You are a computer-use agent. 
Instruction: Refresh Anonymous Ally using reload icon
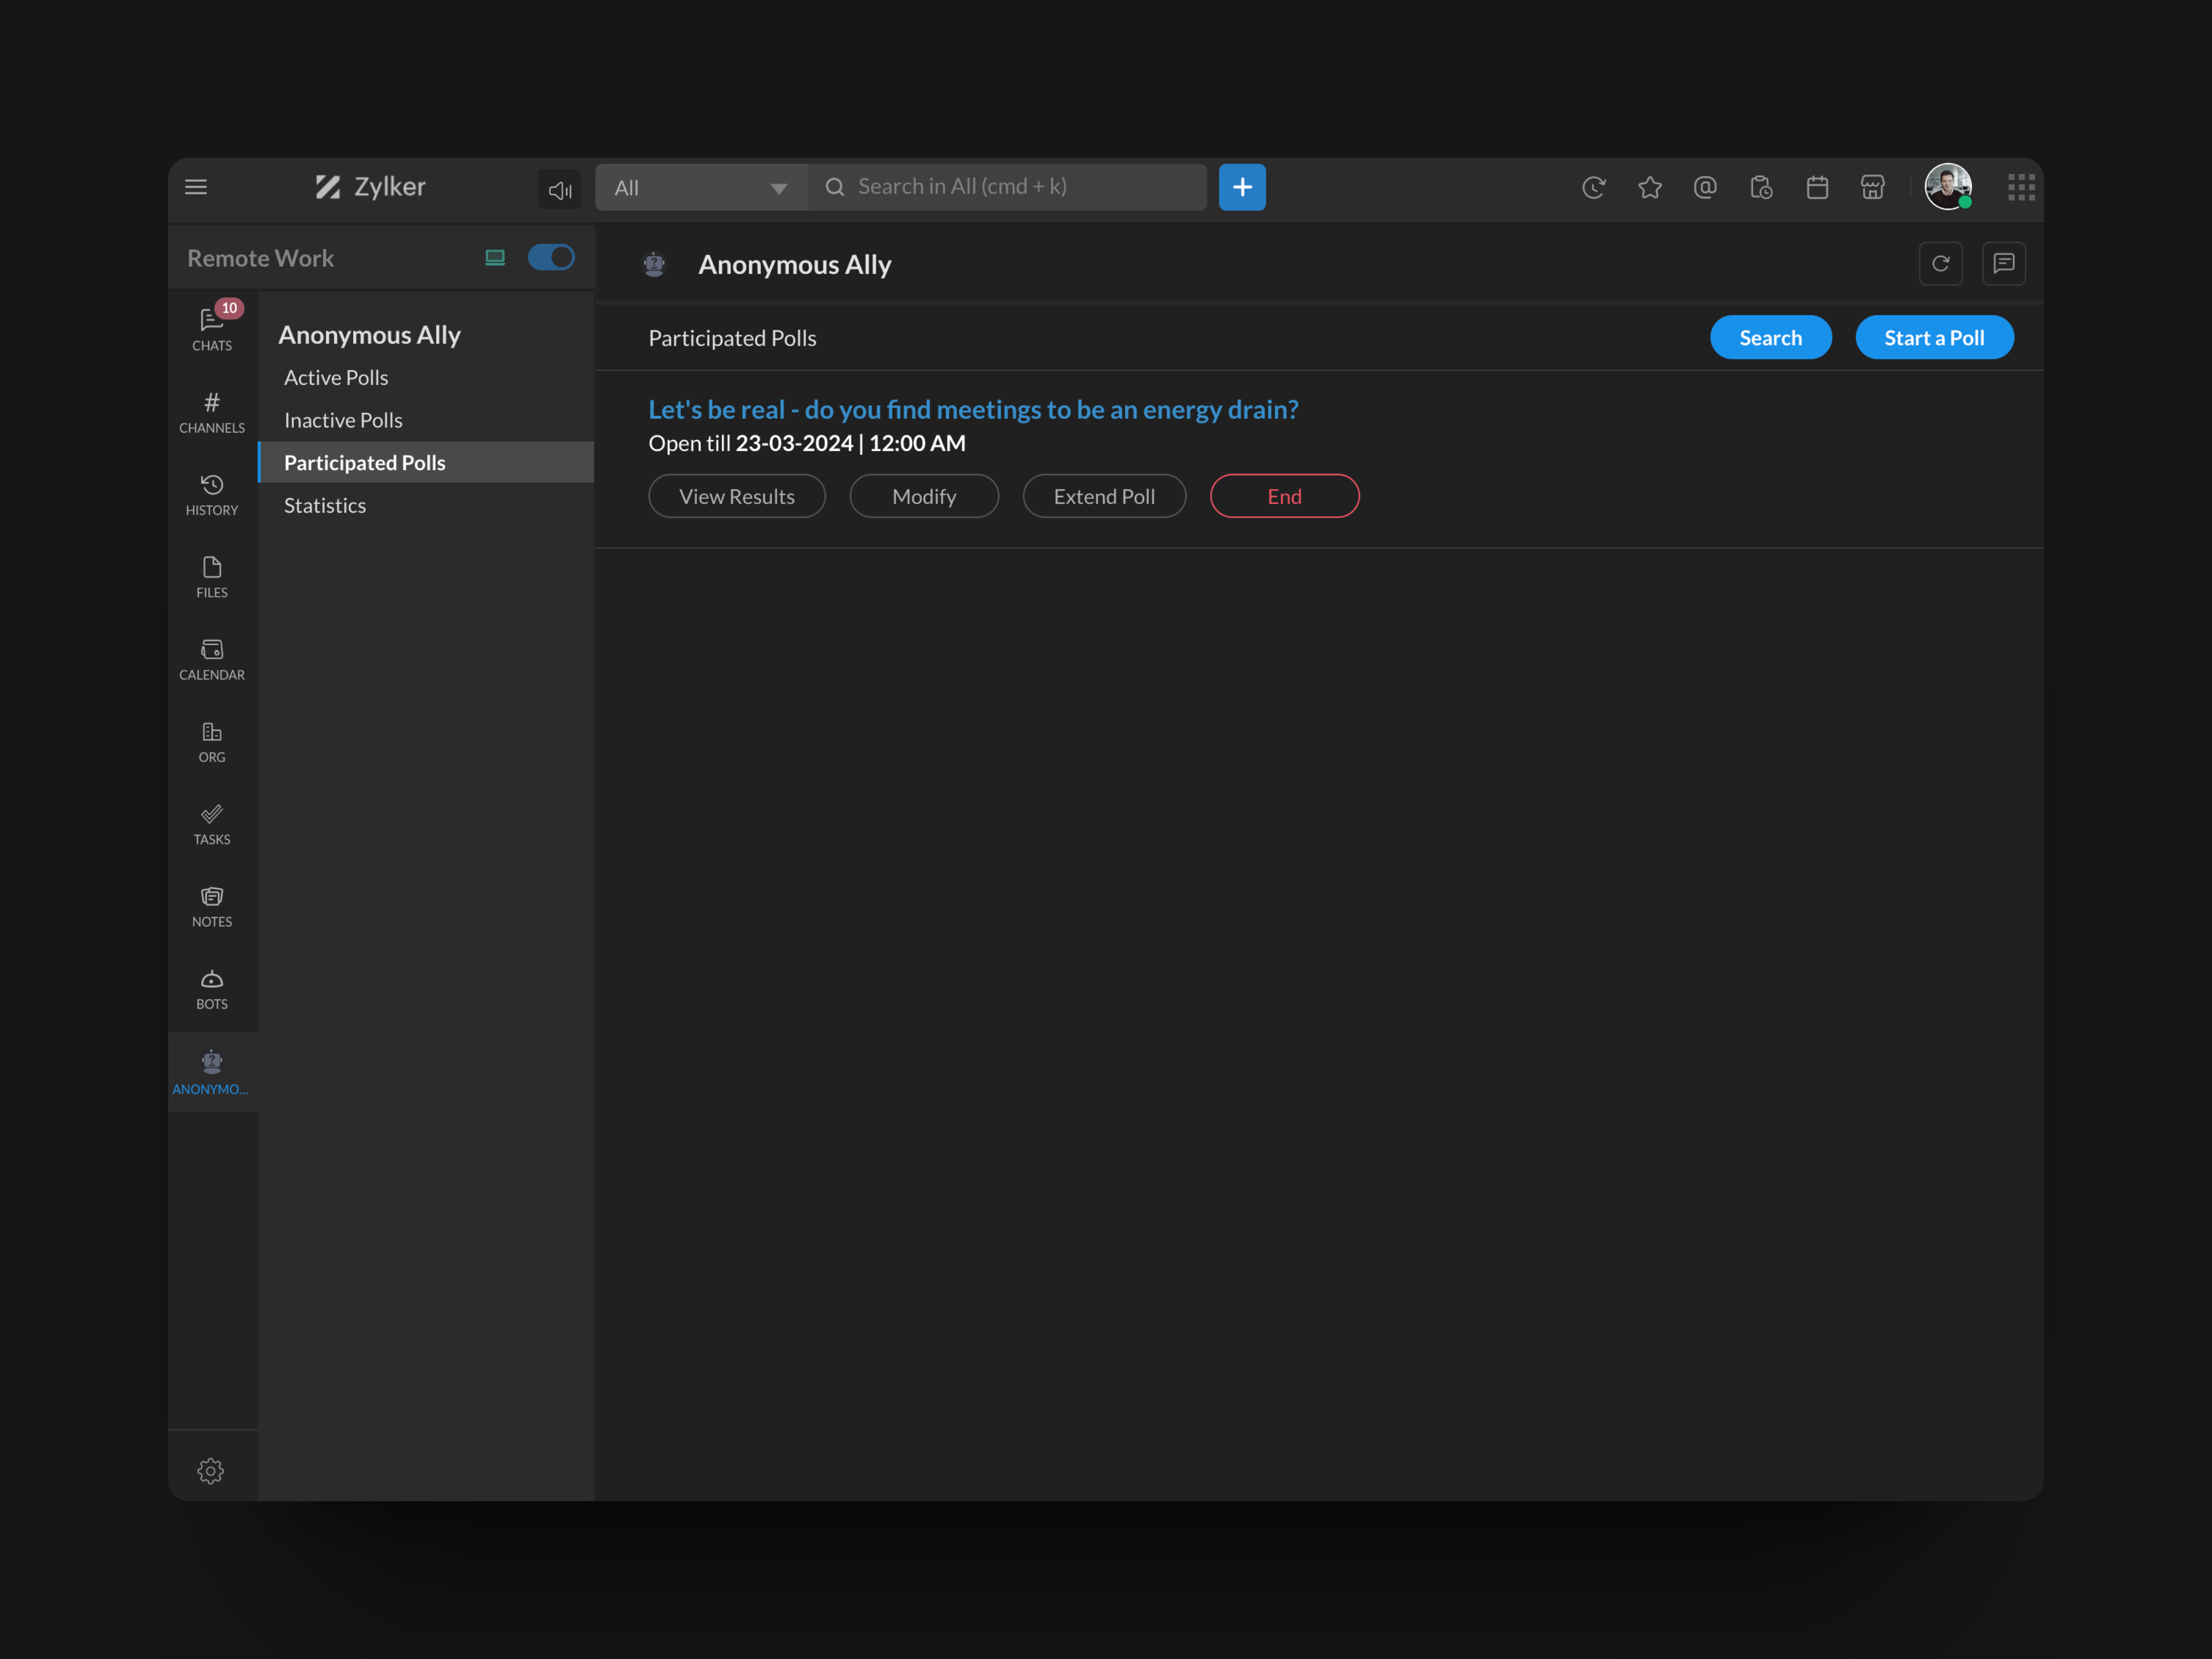pyautogui.click(x=1940, y=264)
